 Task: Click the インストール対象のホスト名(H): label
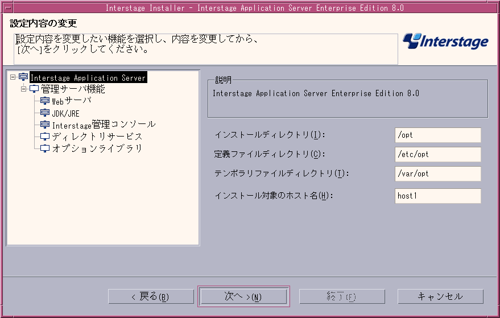(274, 196)
